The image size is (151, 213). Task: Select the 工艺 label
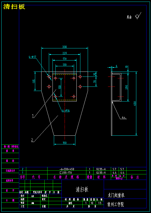[22, 206]
